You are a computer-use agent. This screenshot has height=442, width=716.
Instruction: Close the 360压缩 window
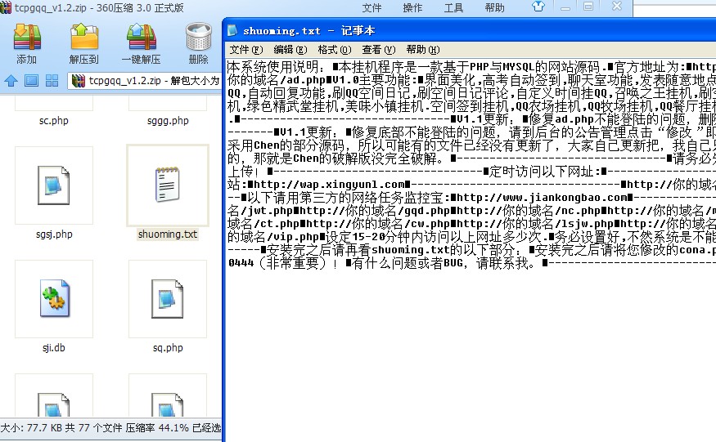[x=617, y=7]
